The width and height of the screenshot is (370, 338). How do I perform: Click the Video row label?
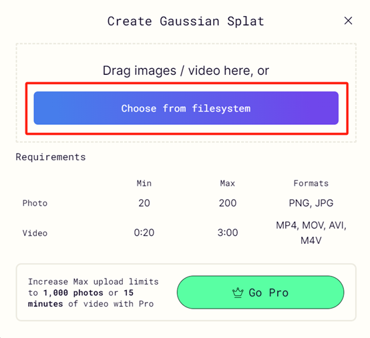point(35,233)
